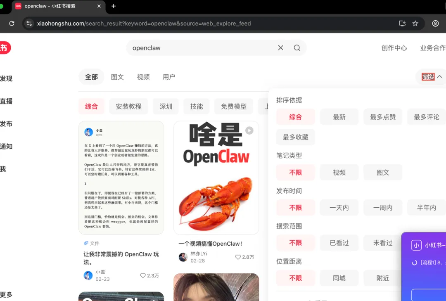Filter by 一周内
This screenshot has width=446, height=301.
(383, 208)
